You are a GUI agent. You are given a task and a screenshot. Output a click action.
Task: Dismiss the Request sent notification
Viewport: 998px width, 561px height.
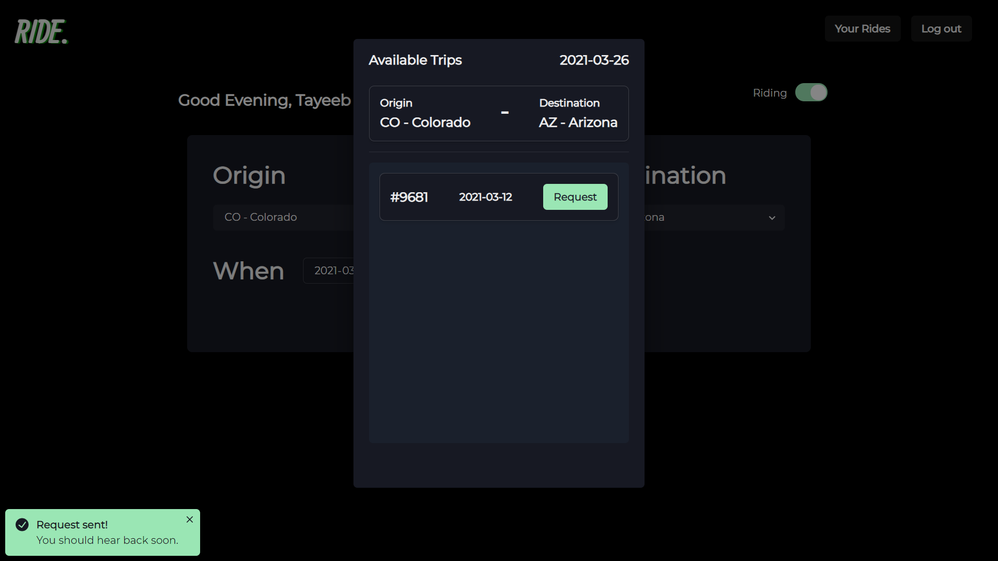click(x=190, y=519)
